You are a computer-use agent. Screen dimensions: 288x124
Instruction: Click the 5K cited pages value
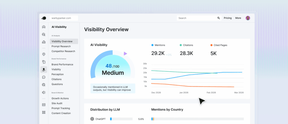(213, 53)
